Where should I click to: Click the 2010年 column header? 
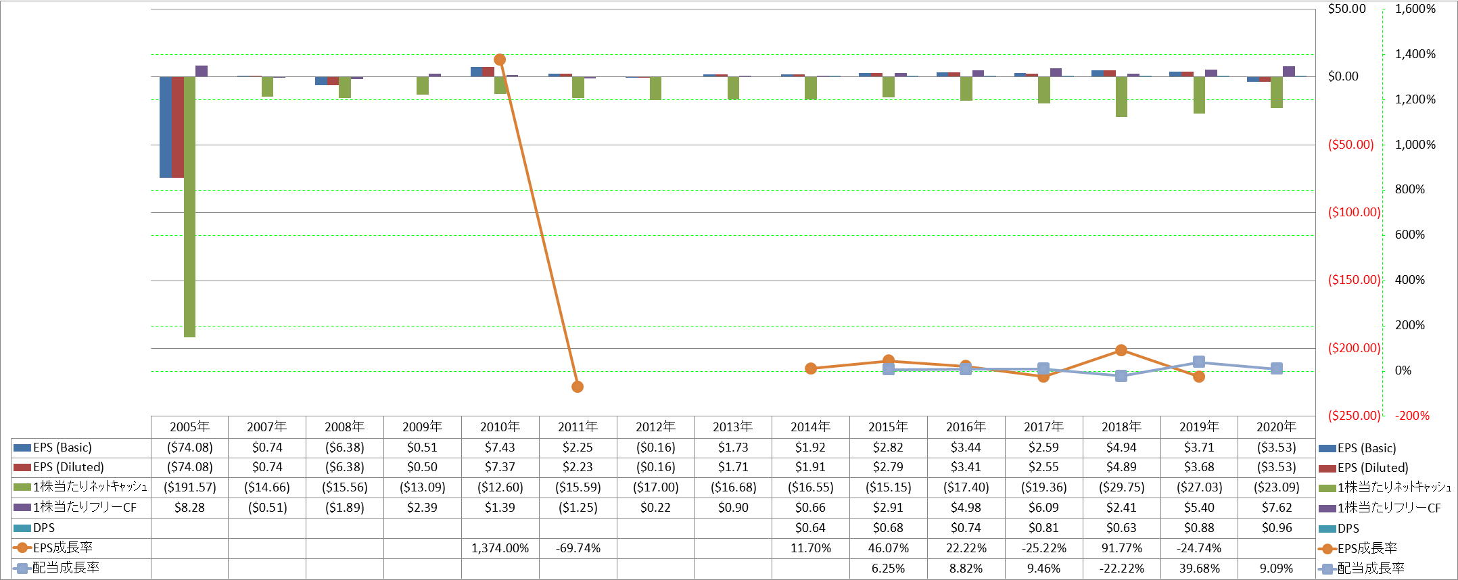500,427
